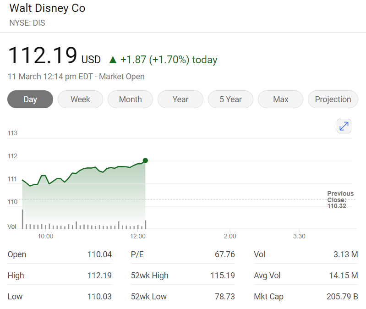The image size is (366, 309).
Task: Click the P/E ratio value 67.76
Action: click(224, 254)
